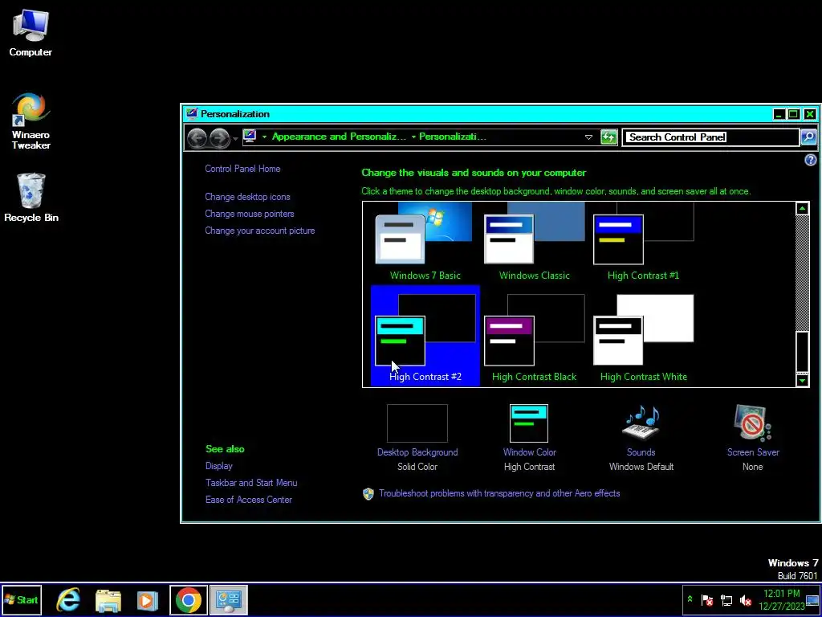Open Google Chrome from the taskbar
Image resolution: width=822 pixels, height=617 pixels.
coord(188,599)
